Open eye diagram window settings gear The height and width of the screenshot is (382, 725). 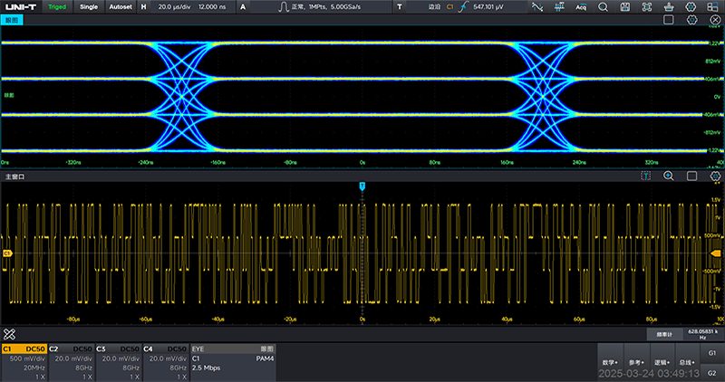(x=691, y=19)
